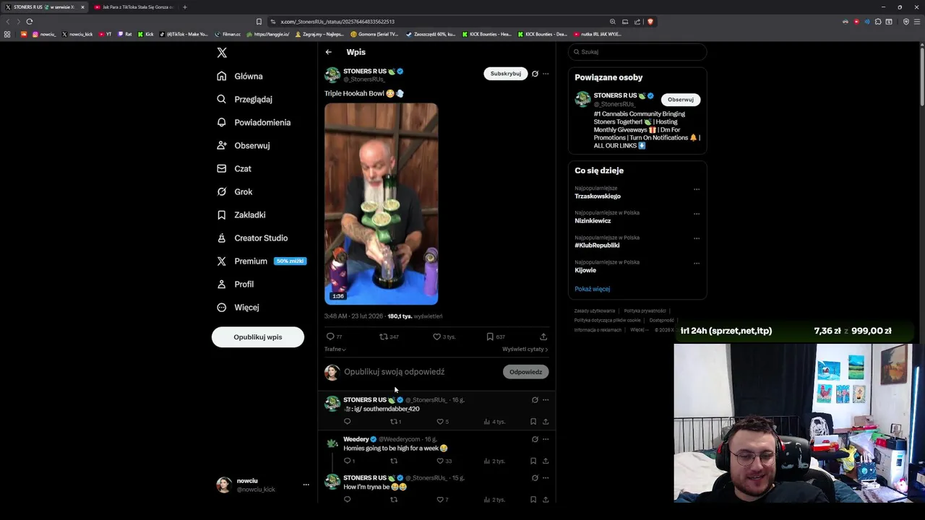
Task: Open three-dot menu on Weedery's reply
Action: (546, 439)
